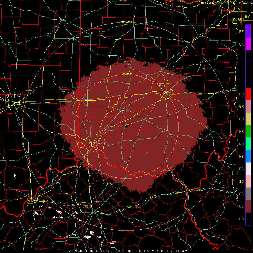The width and height of the screenshot is (253, 253).
Task: Click the IC legend label
Action: 241,182
